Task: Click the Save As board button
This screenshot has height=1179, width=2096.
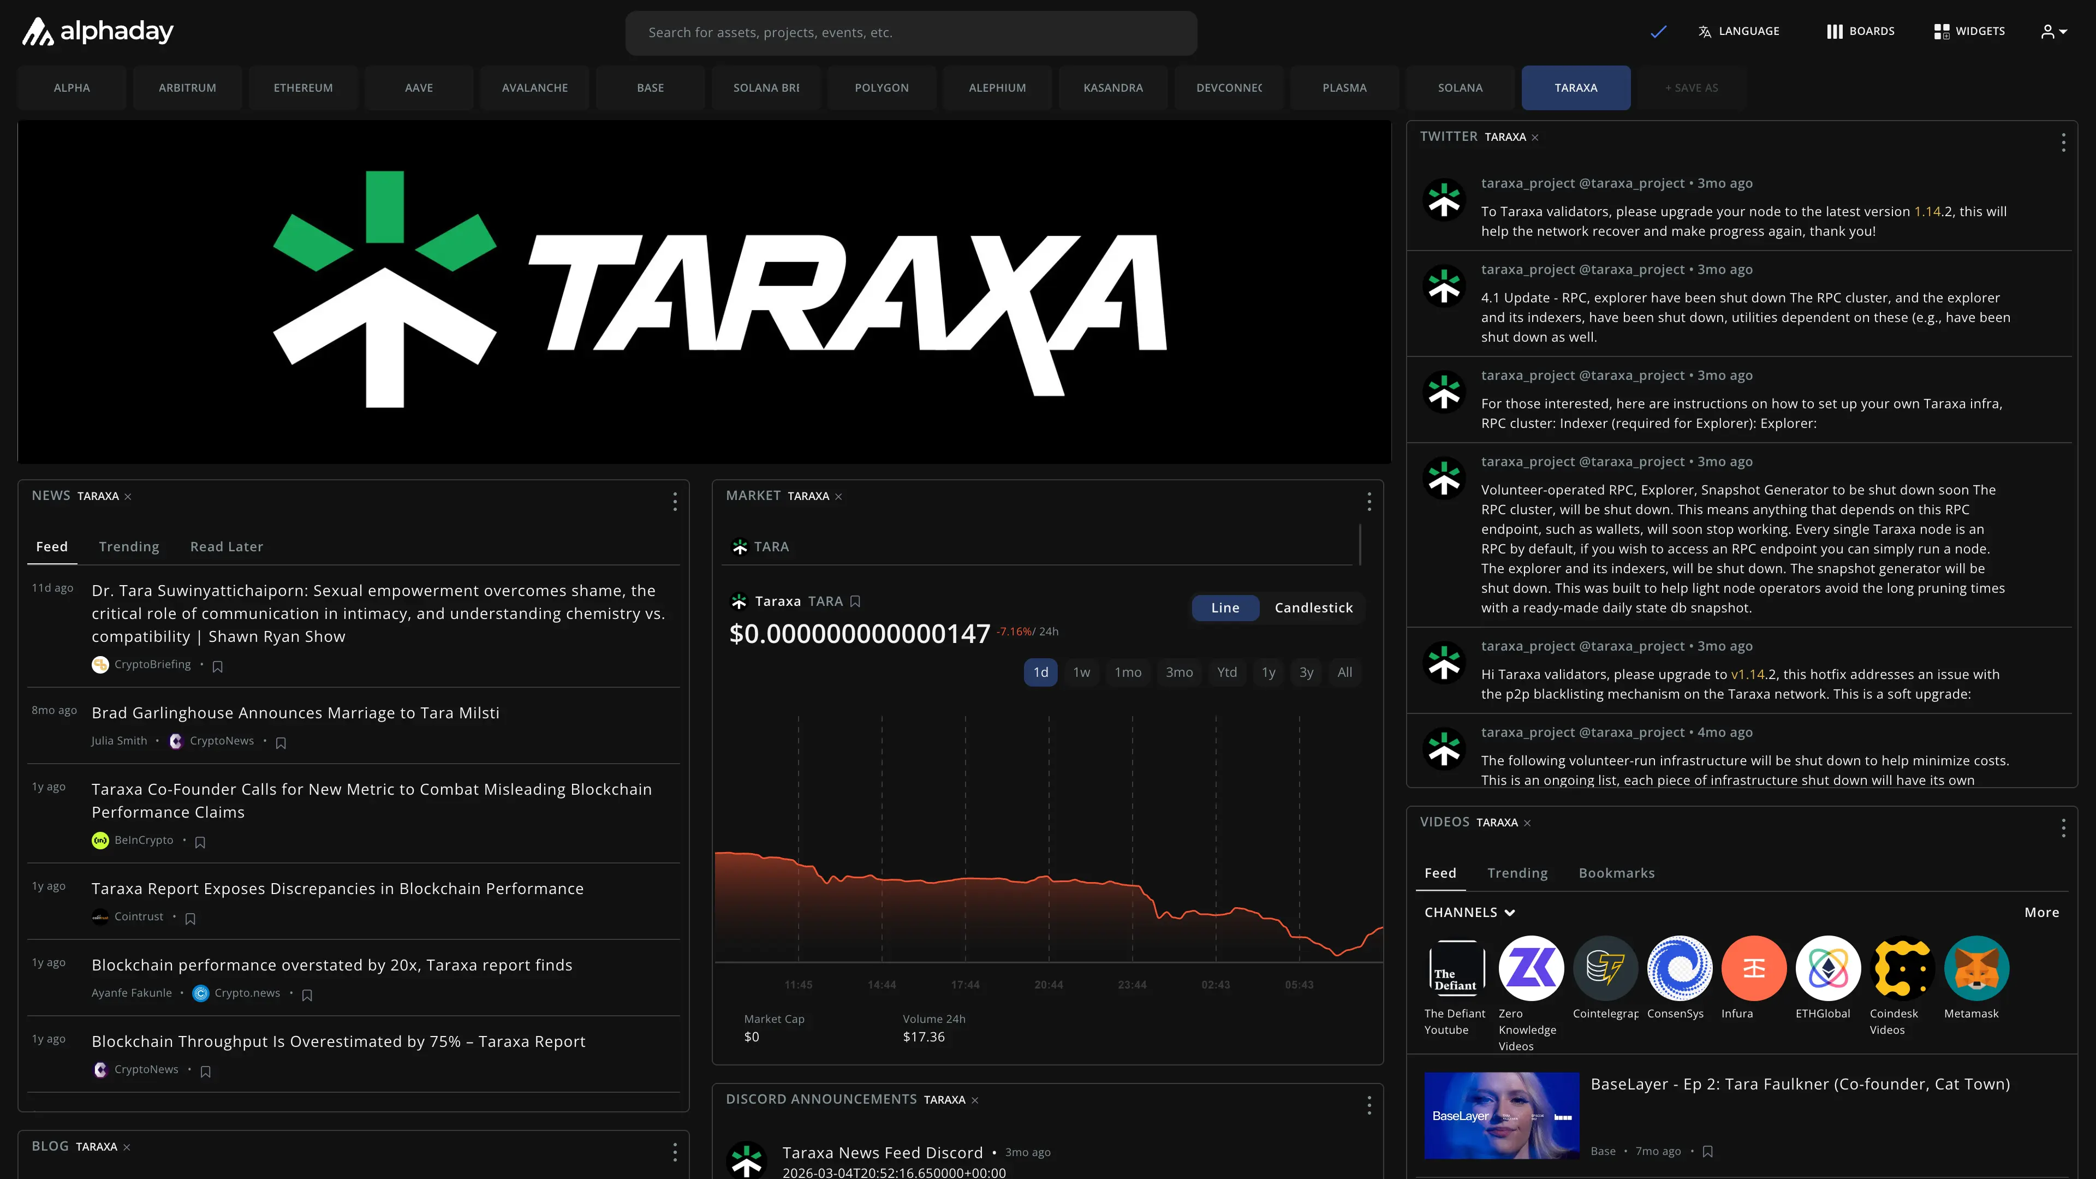Action: point(1692,88)
